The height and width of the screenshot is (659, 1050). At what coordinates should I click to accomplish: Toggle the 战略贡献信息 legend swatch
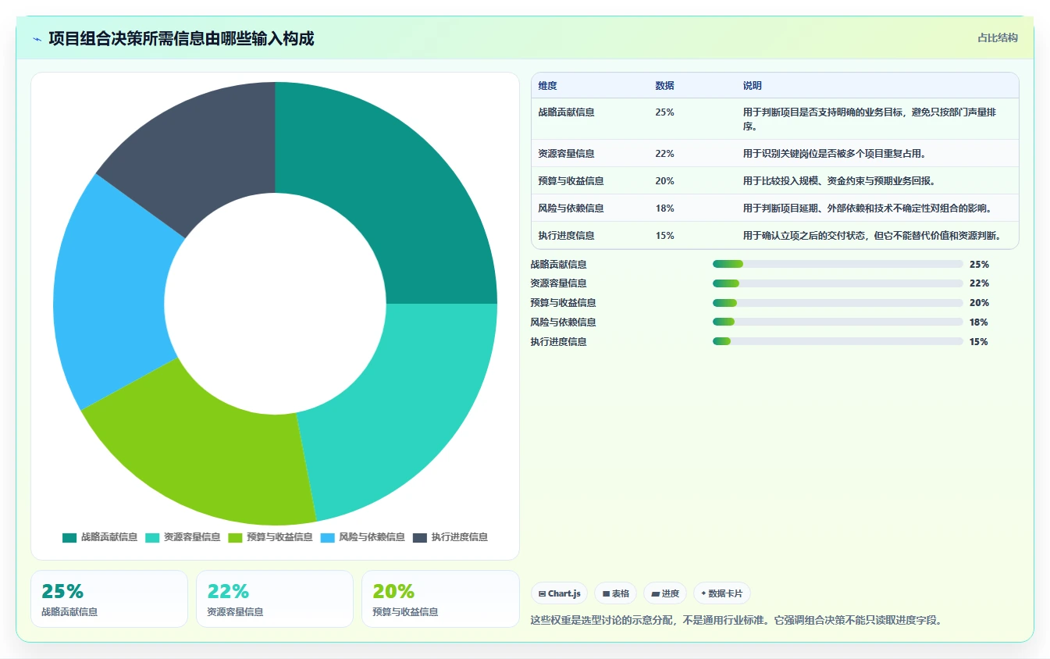69,537
